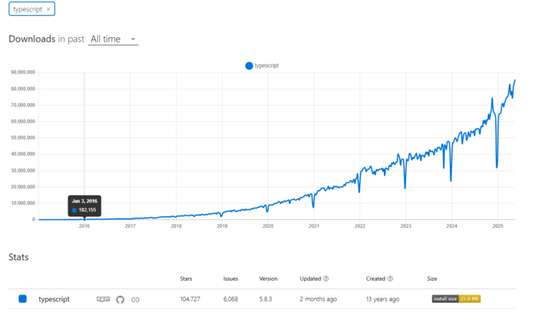Click the 2025 x-axis label
Viewport: 546px width, 321px height.
[x=497, y=226]
